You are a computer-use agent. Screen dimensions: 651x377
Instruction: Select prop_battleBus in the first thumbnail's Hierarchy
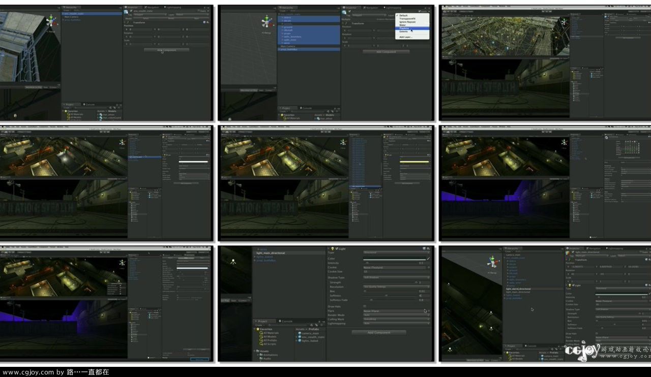click(x=73, y=20)
